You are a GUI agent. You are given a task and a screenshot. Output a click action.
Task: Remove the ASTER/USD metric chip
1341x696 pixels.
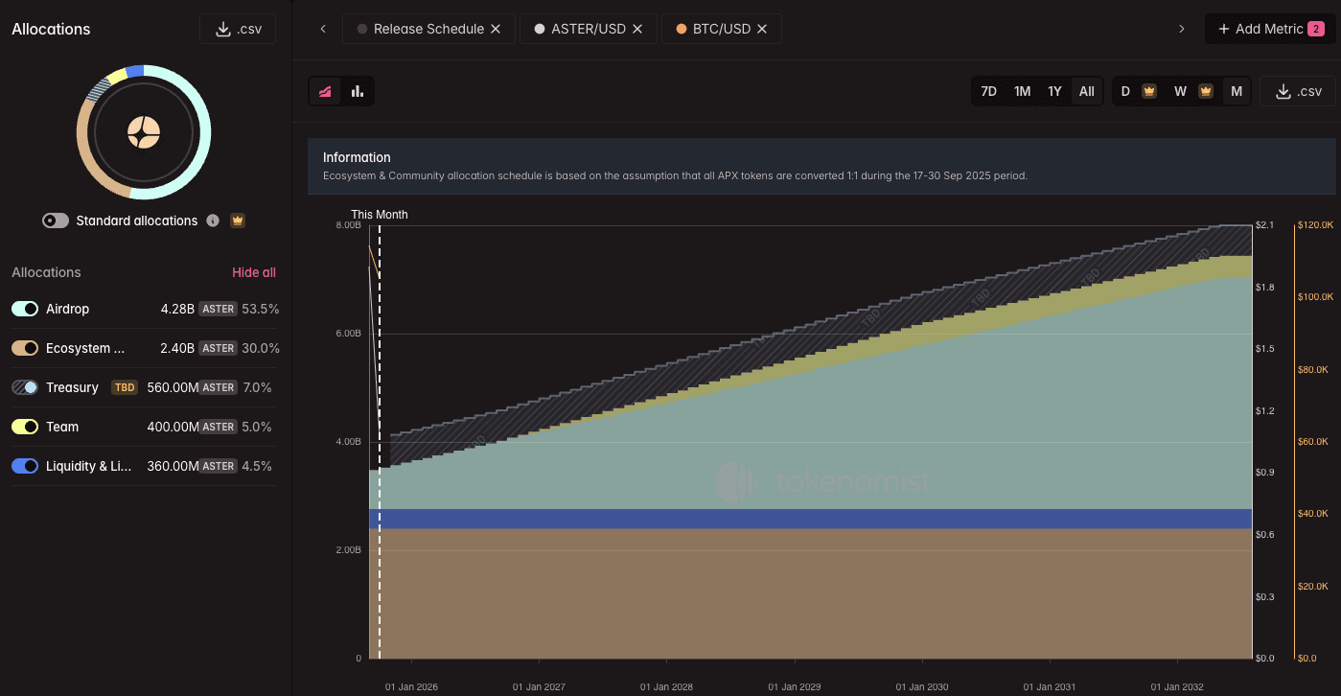coord(638,29)
